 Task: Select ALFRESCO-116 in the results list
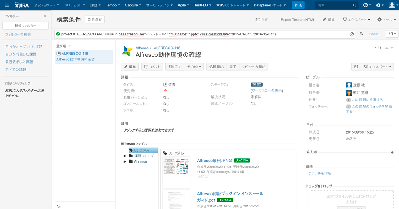[x=84, y=56]
